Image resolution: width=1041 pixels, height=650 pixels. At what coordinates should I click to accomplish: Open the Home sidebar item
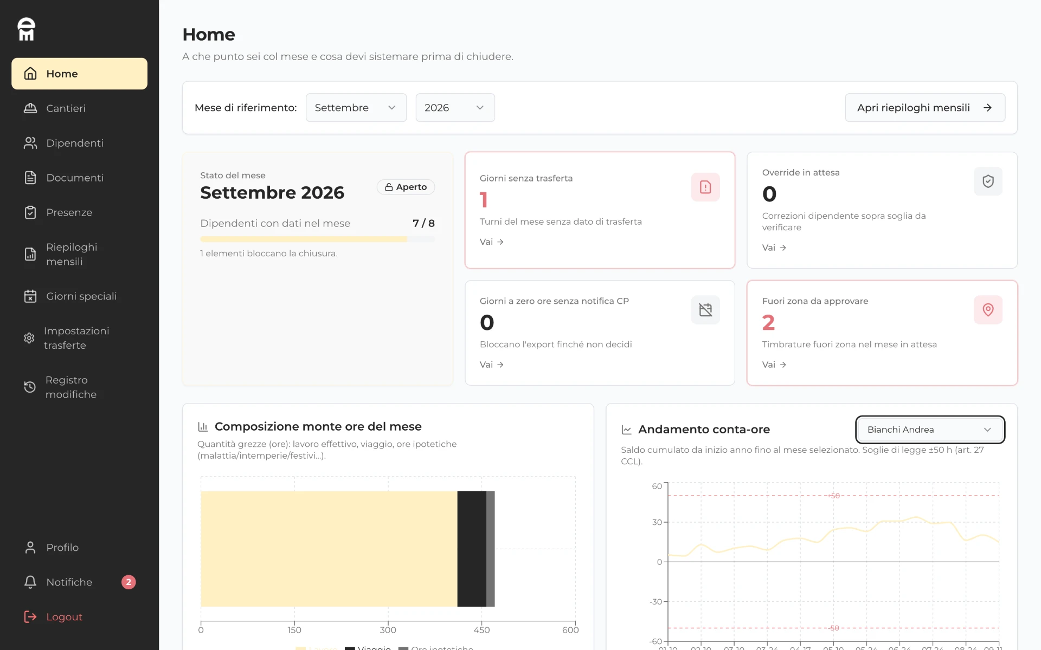pyautogui.click(x=79, y=74)
